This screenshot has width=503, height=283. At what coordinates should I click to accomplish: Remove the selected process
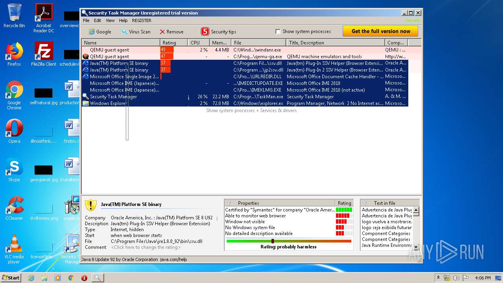click(171, 31)
